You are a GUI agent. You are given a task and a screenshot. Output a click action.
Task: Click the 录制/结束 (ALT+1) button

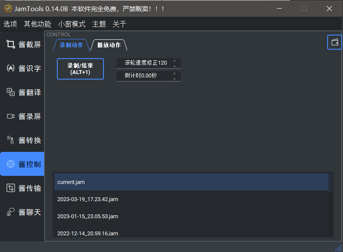80,69
